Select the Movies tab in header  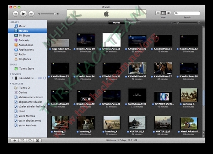(x=116, y=23)
